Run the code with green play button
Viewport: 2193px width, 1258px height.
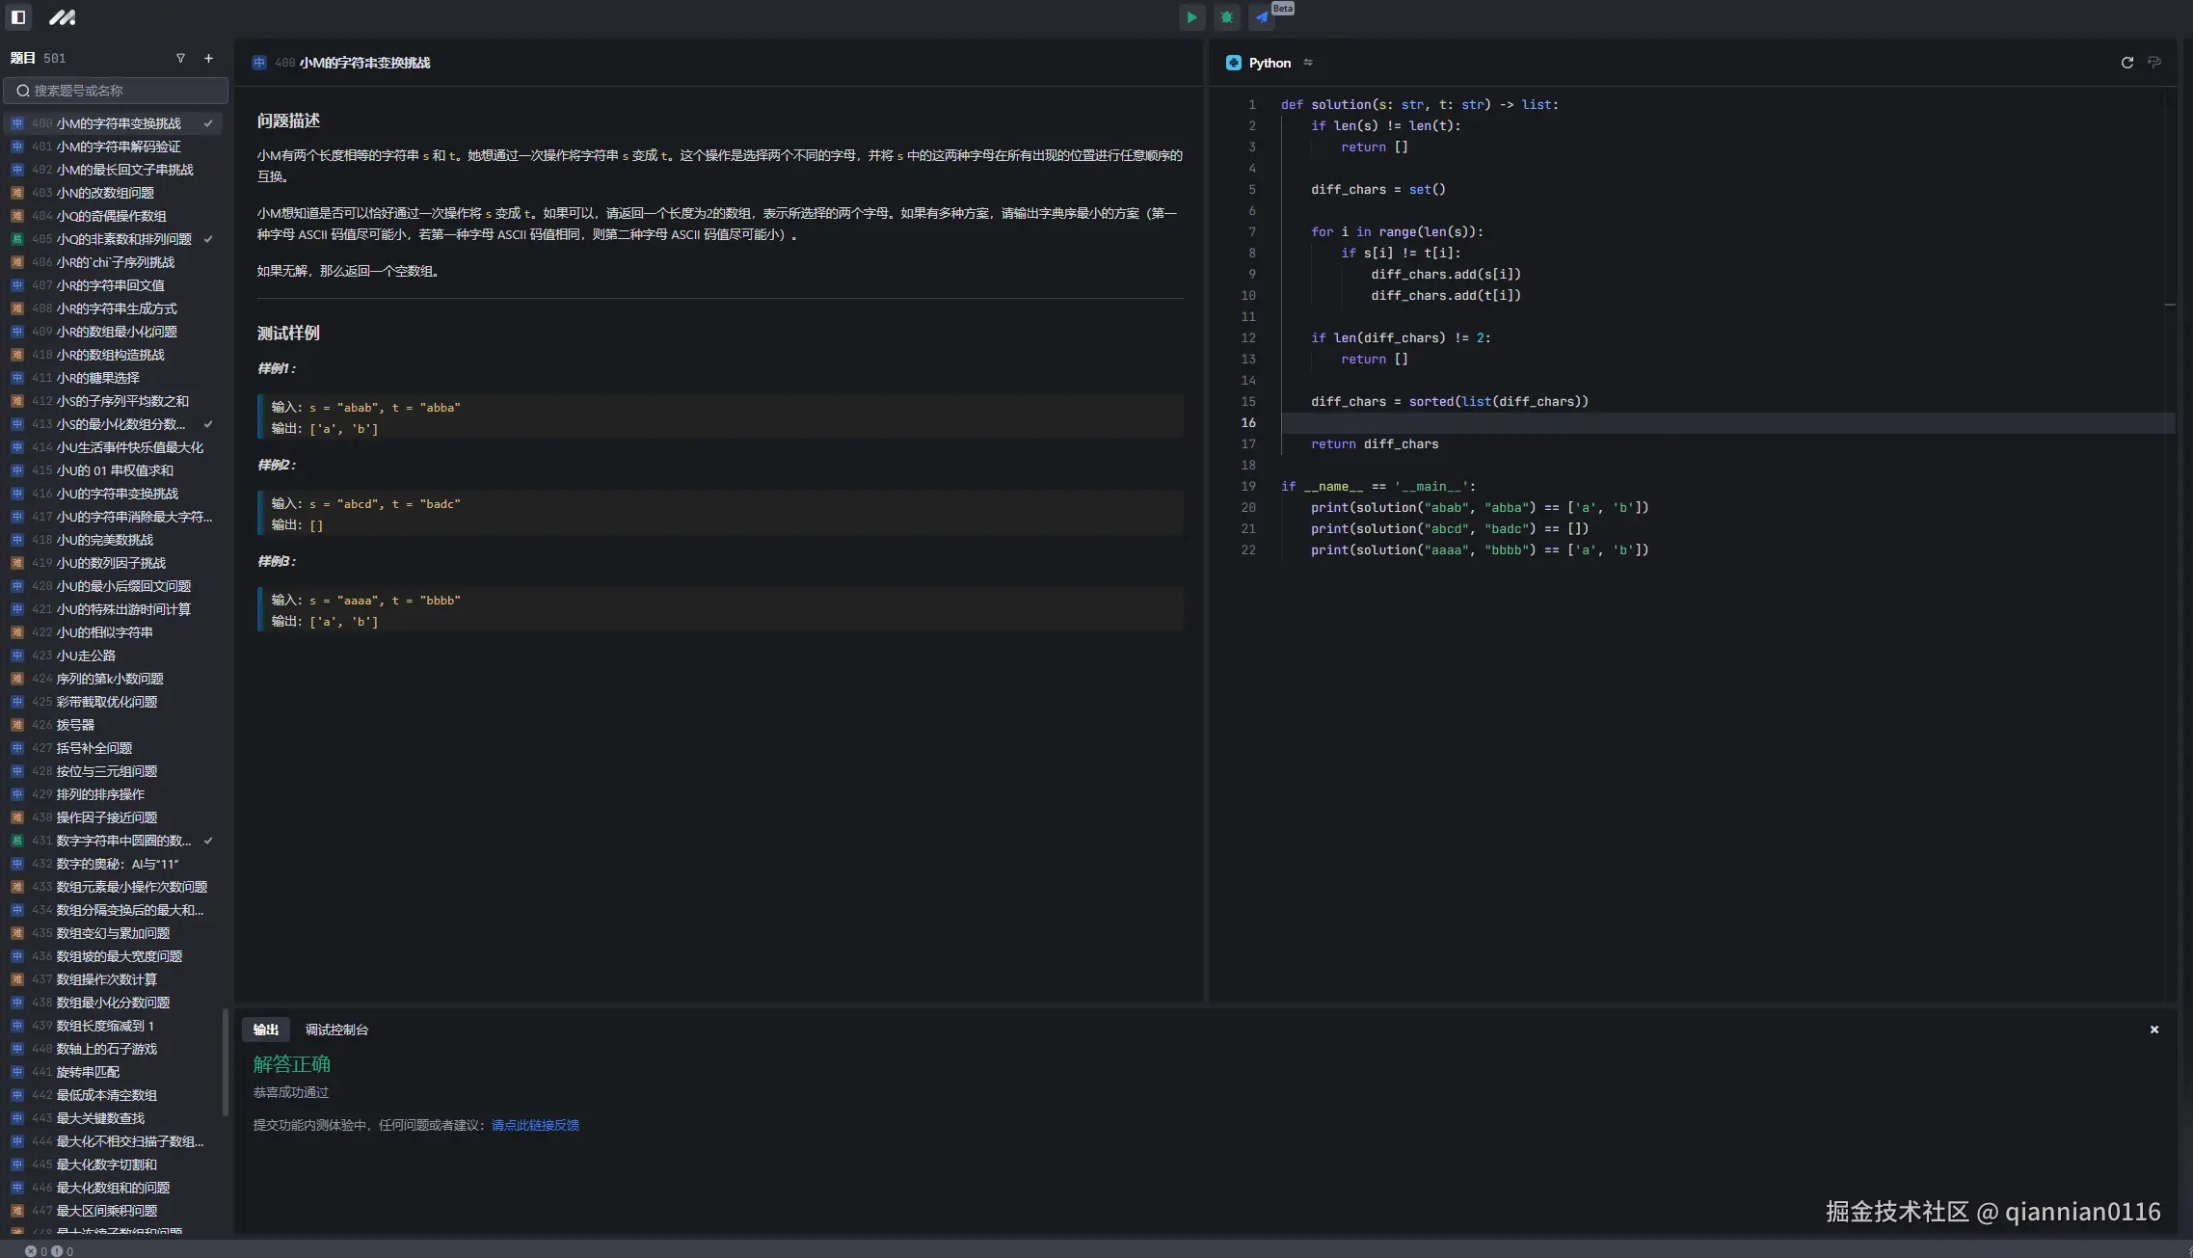1191,17
